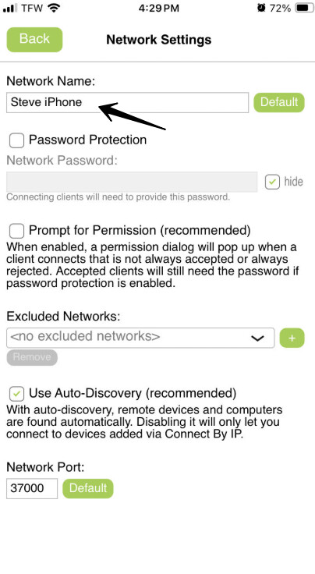
Task: Disable the Use Auto-Discovery checkbox
Action: [x=17, y=395]
